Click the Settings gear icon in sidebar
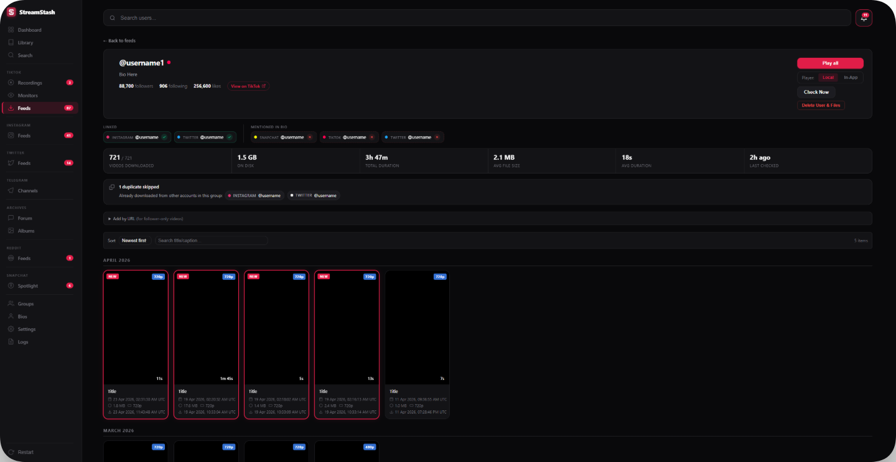The width and height of the screenshot is (896, 462). [11, 330]
